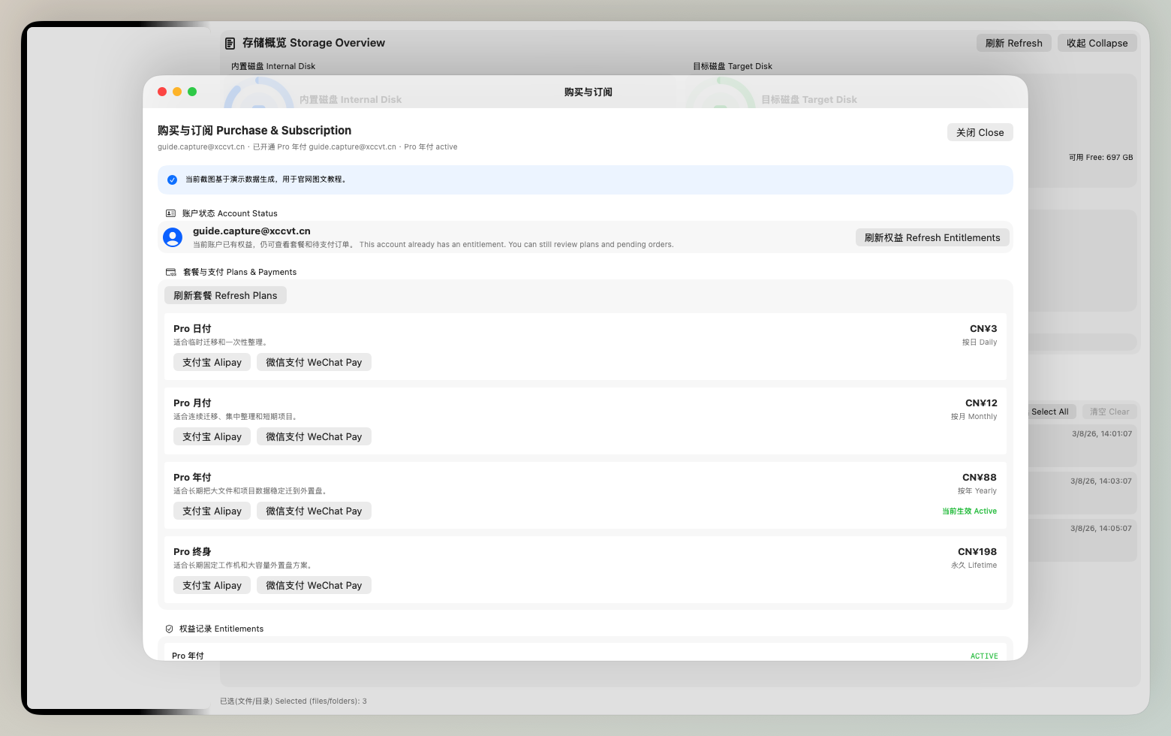Click the Entitlements shield icon
This screenshot has width=1171, height=736.
click(x=169, y=629)
